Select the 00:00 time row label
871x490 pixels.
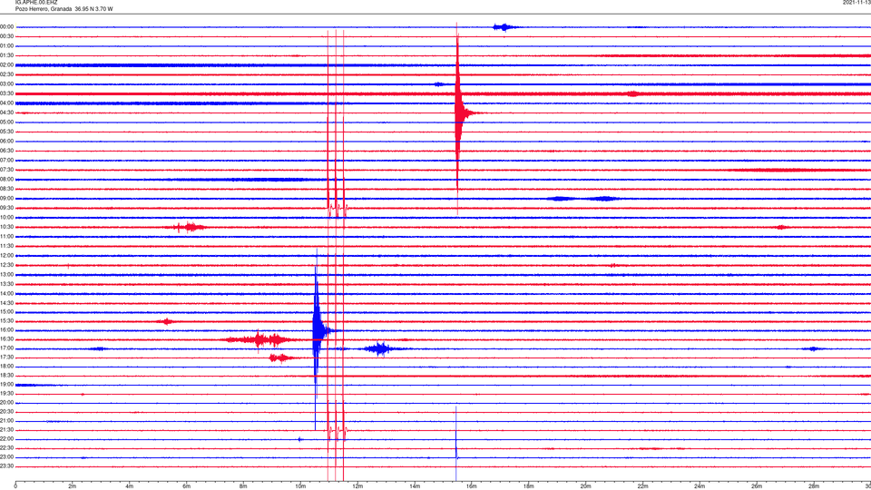7,26
